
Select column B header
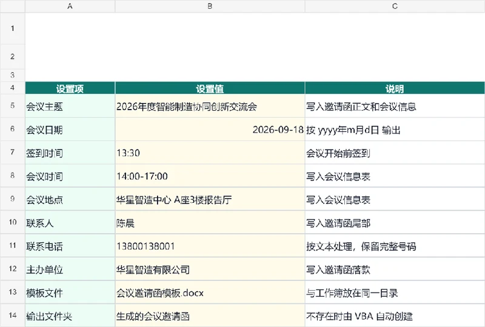(x=210, y=6)
